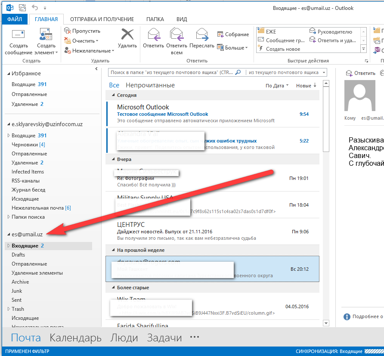
Task: Open the Archive folder
Action: coord(20,282)
